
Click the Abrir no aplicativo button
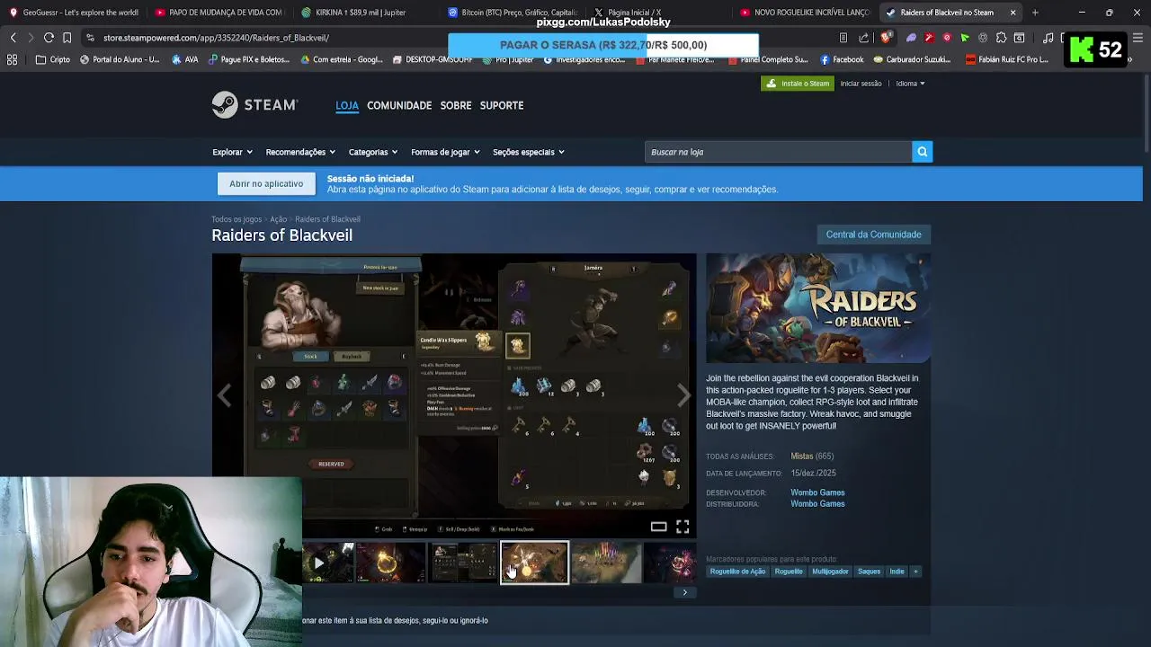tap(266, 183)
